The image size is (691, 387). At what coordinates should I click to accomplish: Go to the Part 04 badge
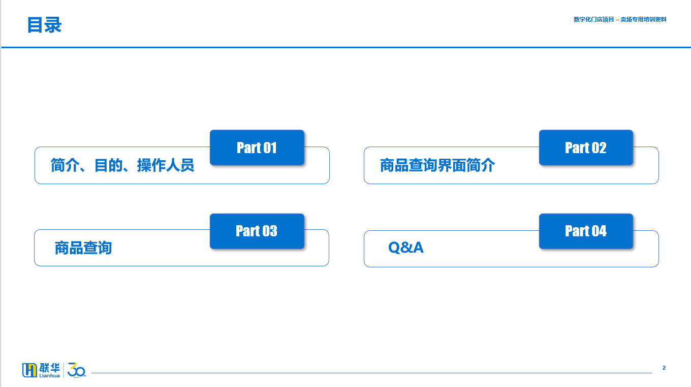click(586, 231)
